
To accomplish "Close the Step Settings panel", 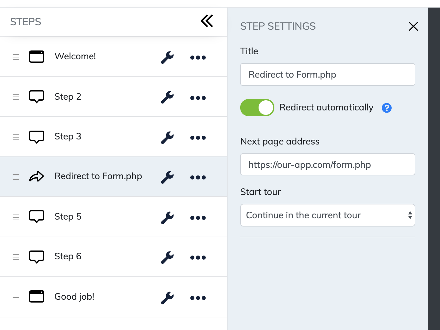I will point(413,26).
